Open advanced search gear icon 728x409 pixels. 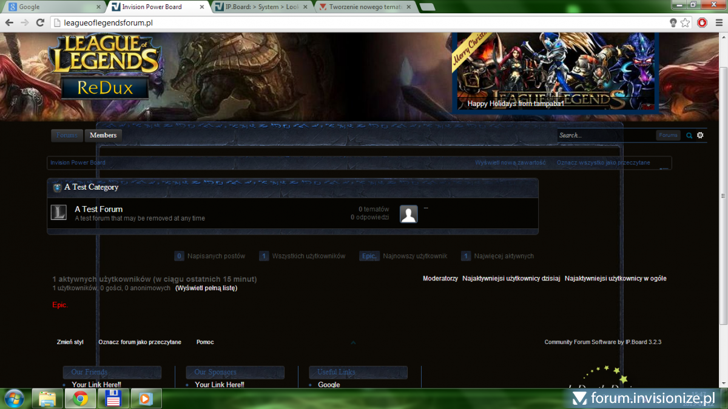[700, 135]
